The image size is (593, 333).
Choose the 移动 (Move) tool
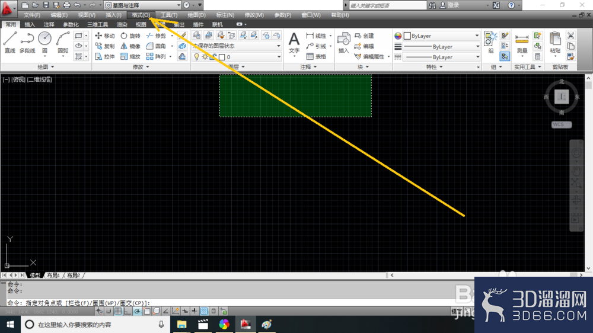(x=105, y=36)
